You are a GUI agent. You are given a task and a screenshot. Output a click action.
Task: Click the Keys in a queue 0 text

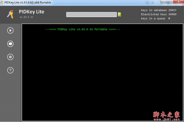(x=155, y=18)
